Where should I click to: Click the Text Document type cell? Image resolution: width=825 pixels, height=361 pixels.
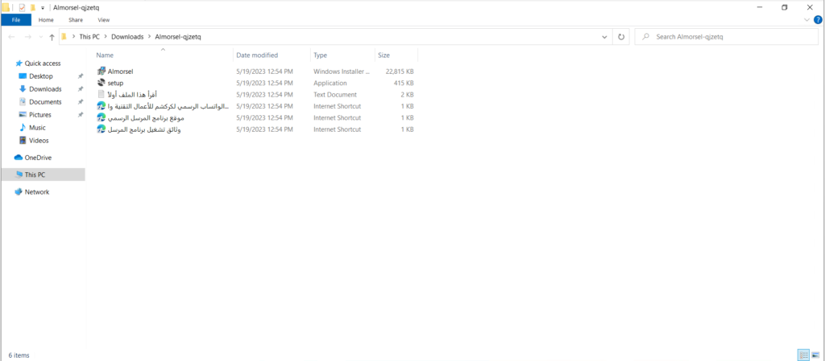335,94
